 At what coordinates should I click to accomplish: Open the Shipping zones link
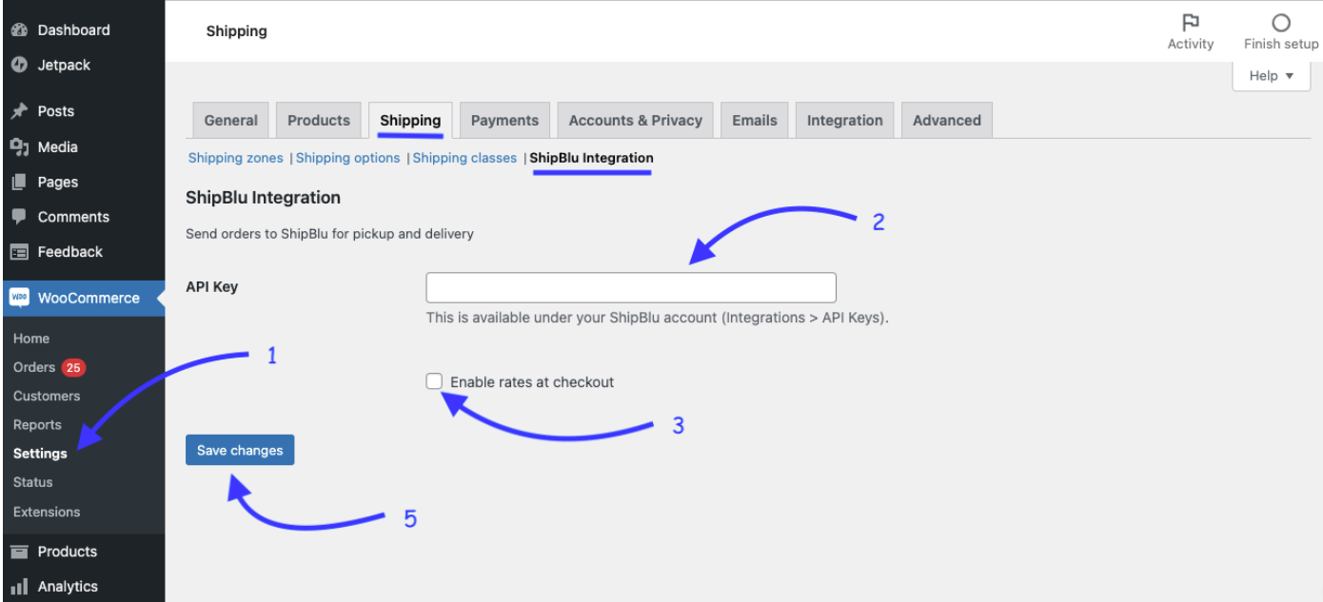[236, 158]
